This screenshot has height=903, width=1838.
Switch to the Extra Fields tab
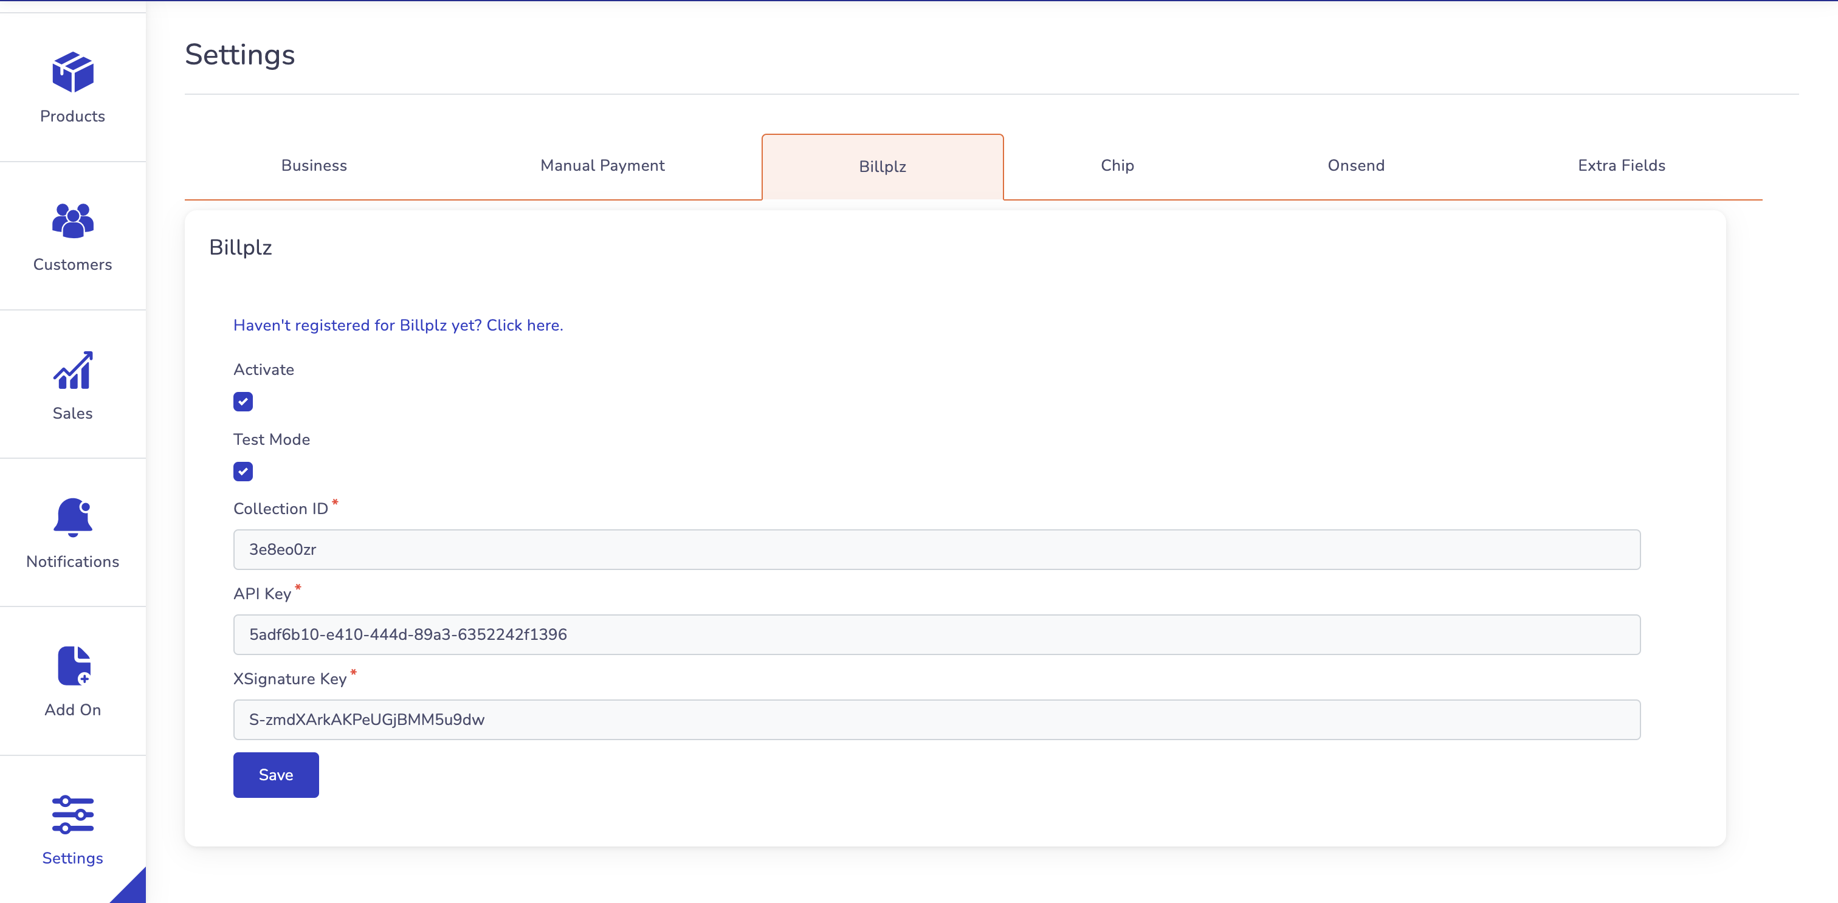pyautogui.click(x=1621, y=165)
